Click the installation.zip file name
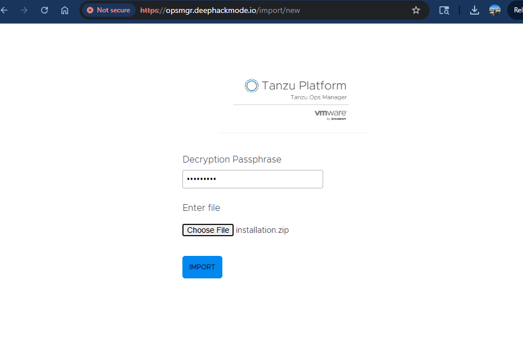The width and height of the screenshot is (523, 347). [x=262, y=230]
